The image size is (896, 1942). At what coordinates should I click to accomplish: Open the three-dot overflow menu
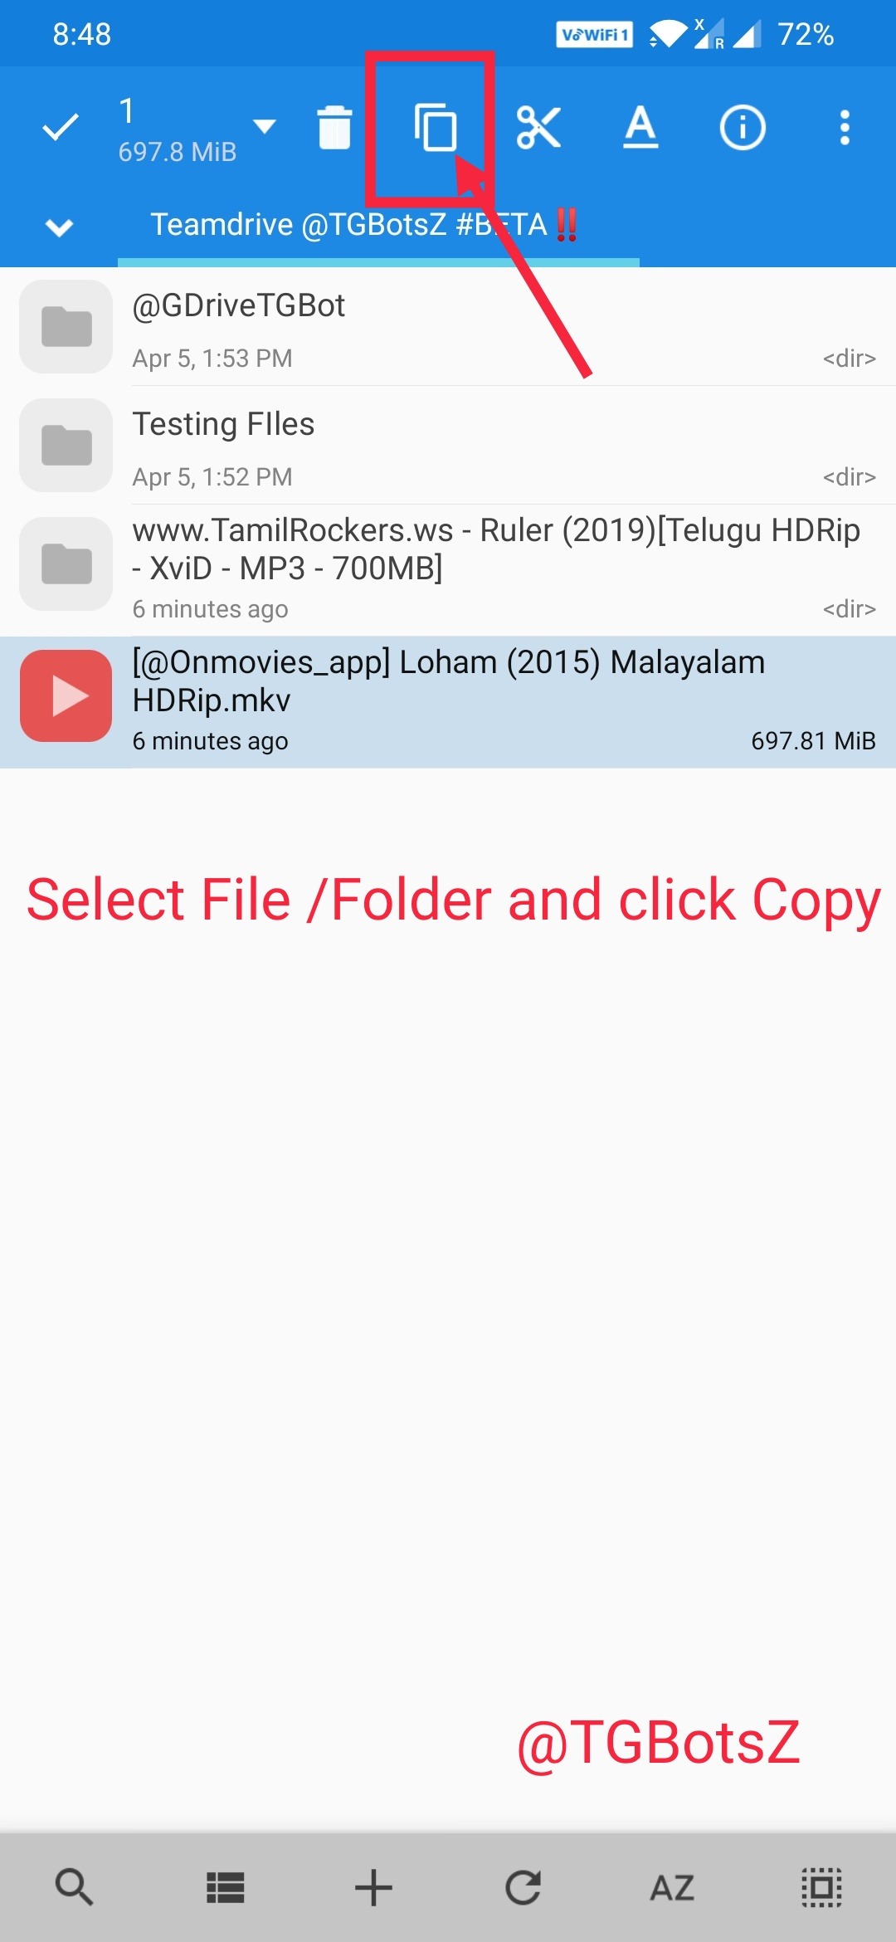pos(845,128)
